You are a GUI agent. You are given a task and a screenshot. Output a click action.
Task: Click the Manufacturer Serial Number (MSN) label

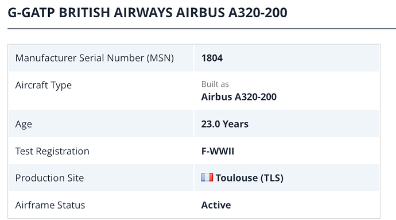[95, 58]
